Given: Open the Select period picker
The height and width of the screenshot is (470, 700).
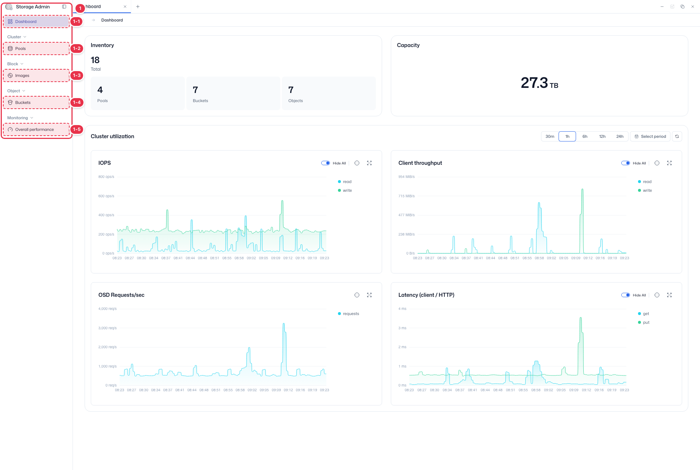Looking at the screenshot, I should coord(650,136).
